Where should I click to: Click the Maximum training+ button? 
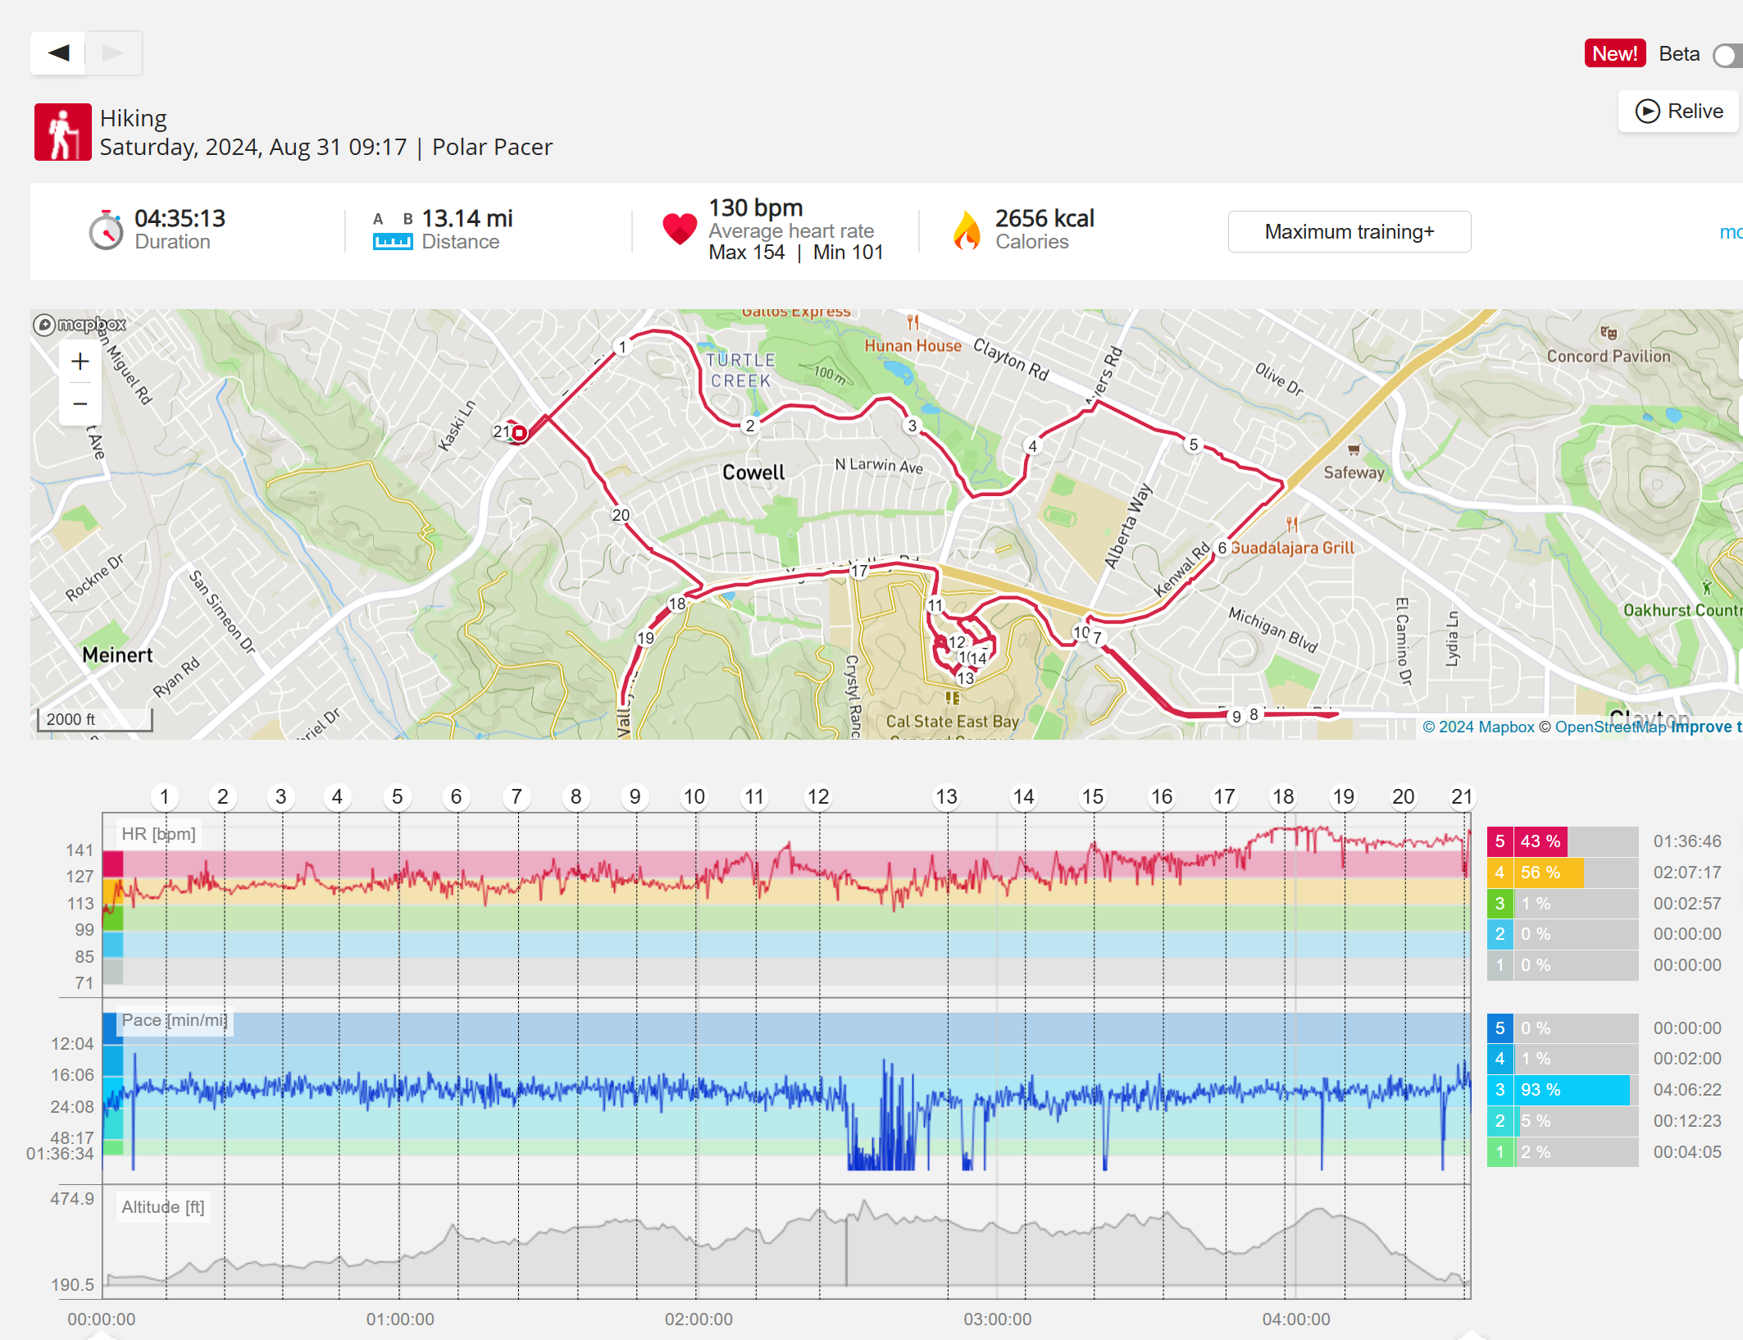(1349, 232)
